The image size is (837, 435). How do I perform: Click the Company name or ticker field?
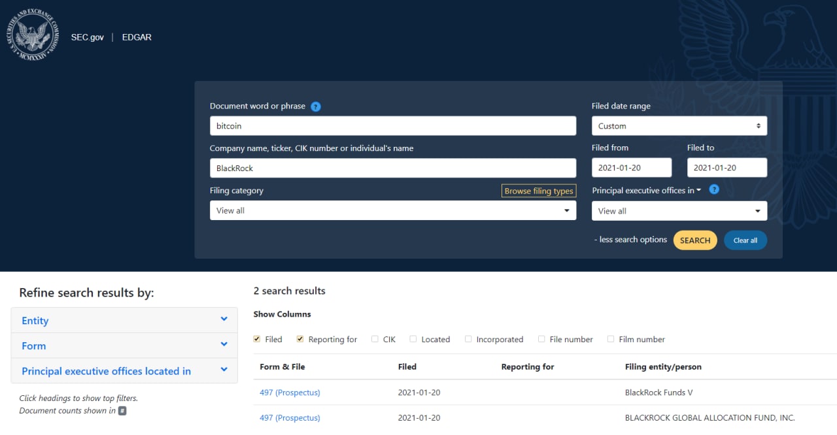(x=393, y=168)
